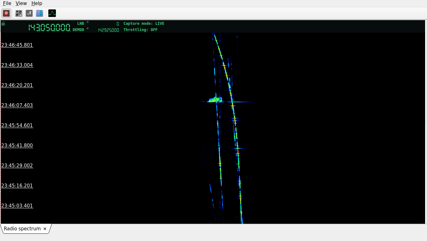Image resolution: width=427 pixels, height=241 pixels.
Task: Click the add bookmark toolbar icon
Action: 29,13
